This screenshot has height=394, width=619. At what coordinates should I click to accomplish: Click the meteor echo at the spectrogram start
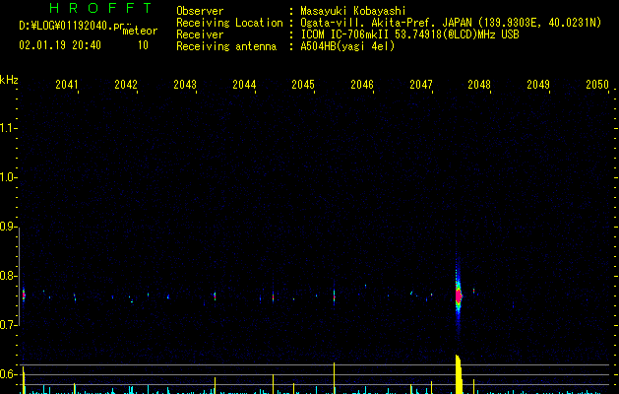24,295
